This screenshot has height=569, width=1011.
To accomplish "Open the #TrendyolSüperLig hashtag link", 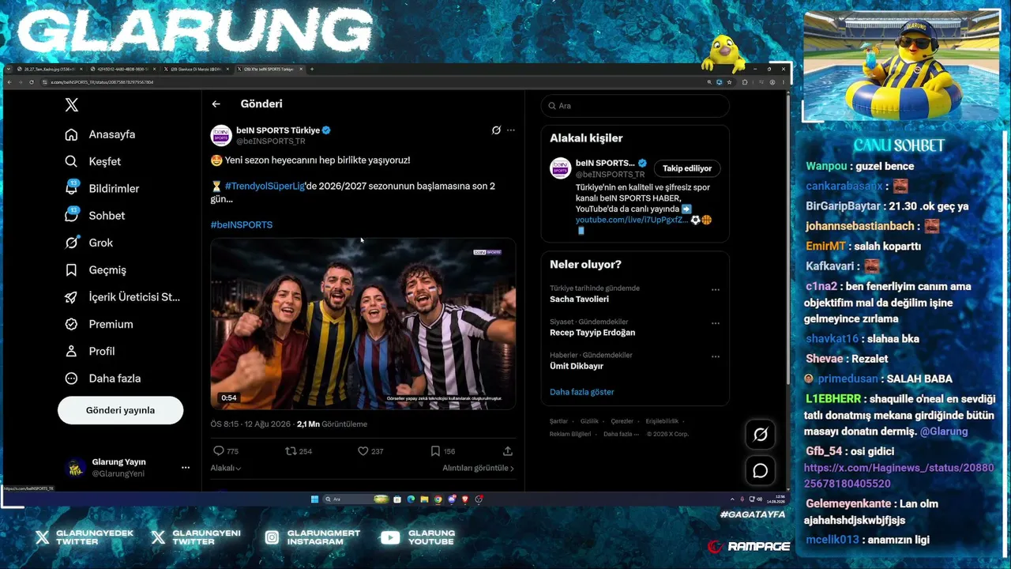I will [265, 187].
